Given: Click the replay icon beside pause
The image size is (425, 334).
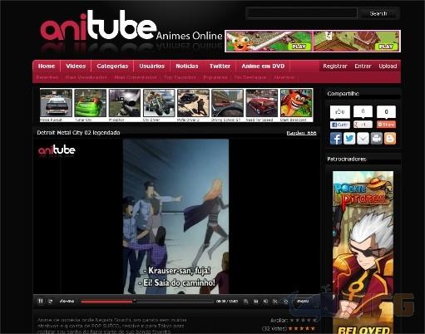Looking at the screenshot, I should 50,302.
